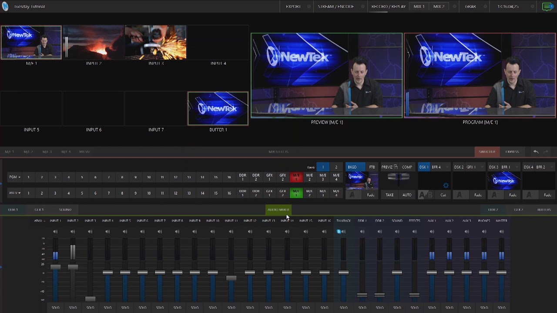Mute INPUT 3 speaker icon
The width and height of the screenshot is (557, 313).
coord(90,232)
